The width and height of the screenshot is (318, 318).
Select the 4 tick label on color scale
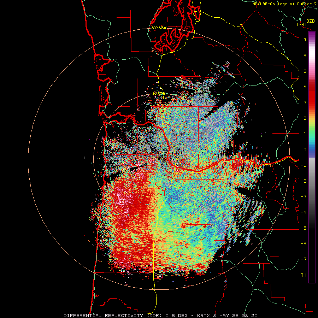305,87
